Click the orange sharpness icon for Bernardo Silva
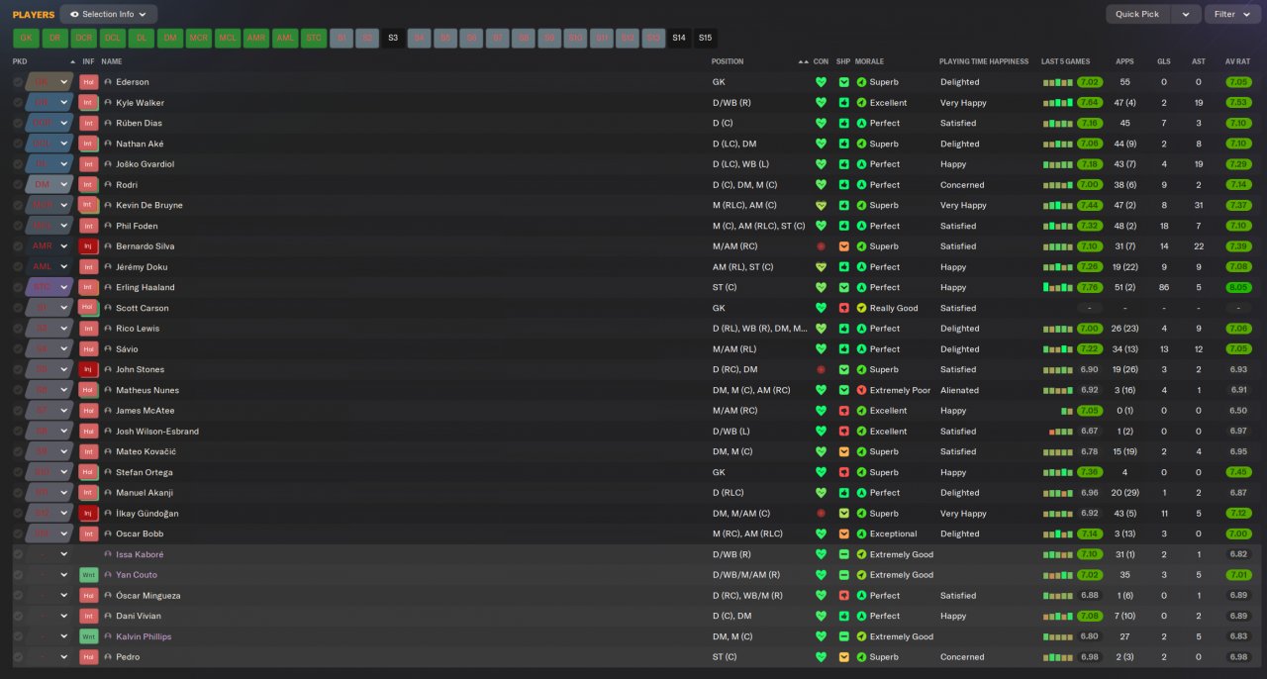 (x=844, y=246)
